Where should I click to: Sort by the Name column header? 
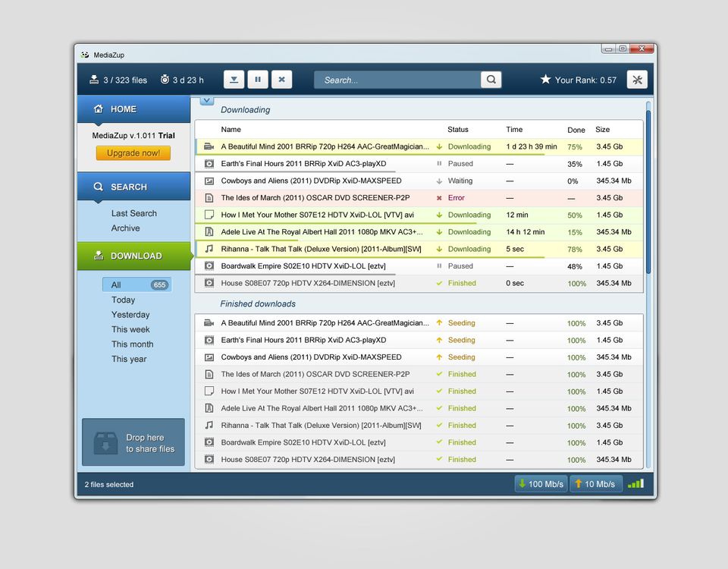(x=231, y=130)
